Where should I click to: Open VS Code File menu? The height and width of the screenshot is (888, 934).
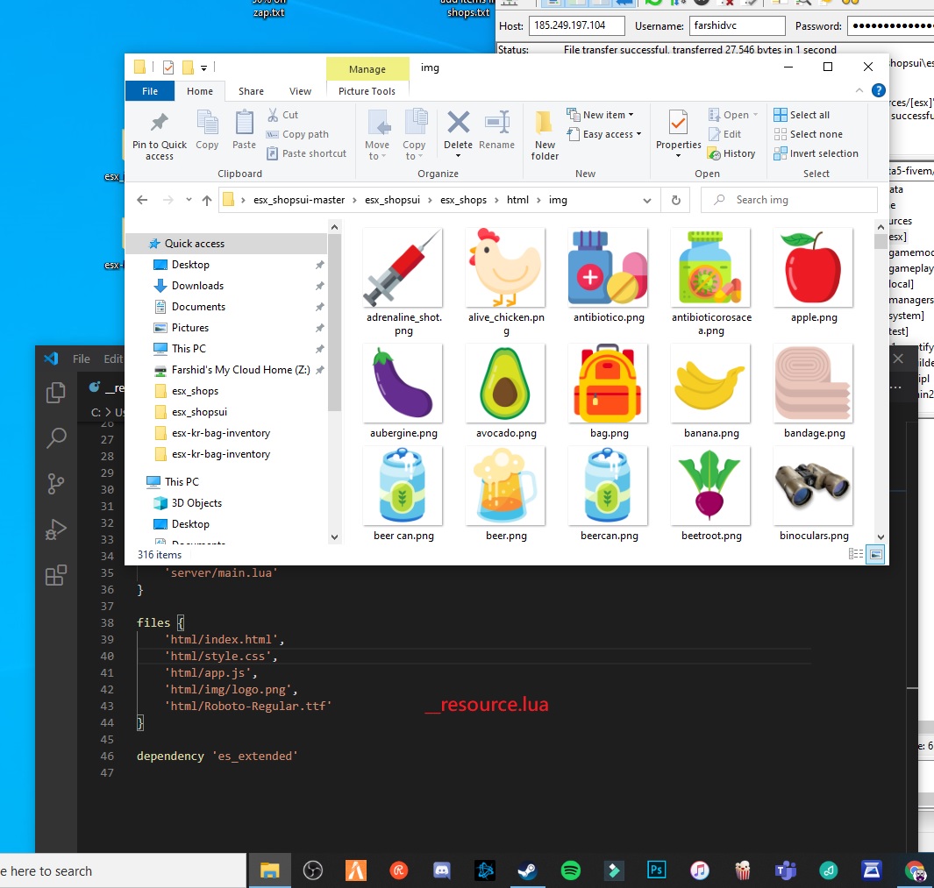[81, 359]
